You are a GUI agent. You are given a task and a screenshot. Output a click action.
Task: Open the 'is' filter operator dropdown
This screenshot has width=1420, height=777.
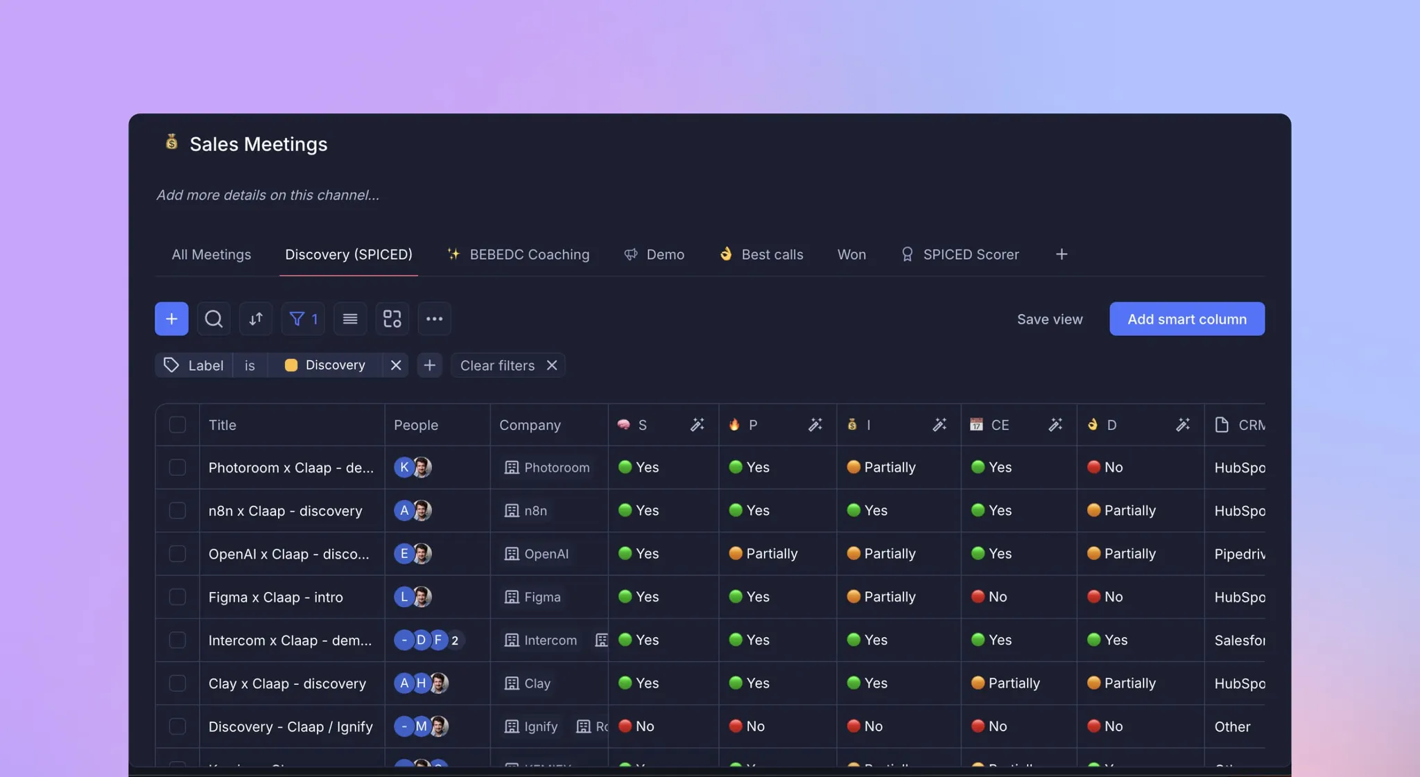pyautogui.click(x=250, y=365)
